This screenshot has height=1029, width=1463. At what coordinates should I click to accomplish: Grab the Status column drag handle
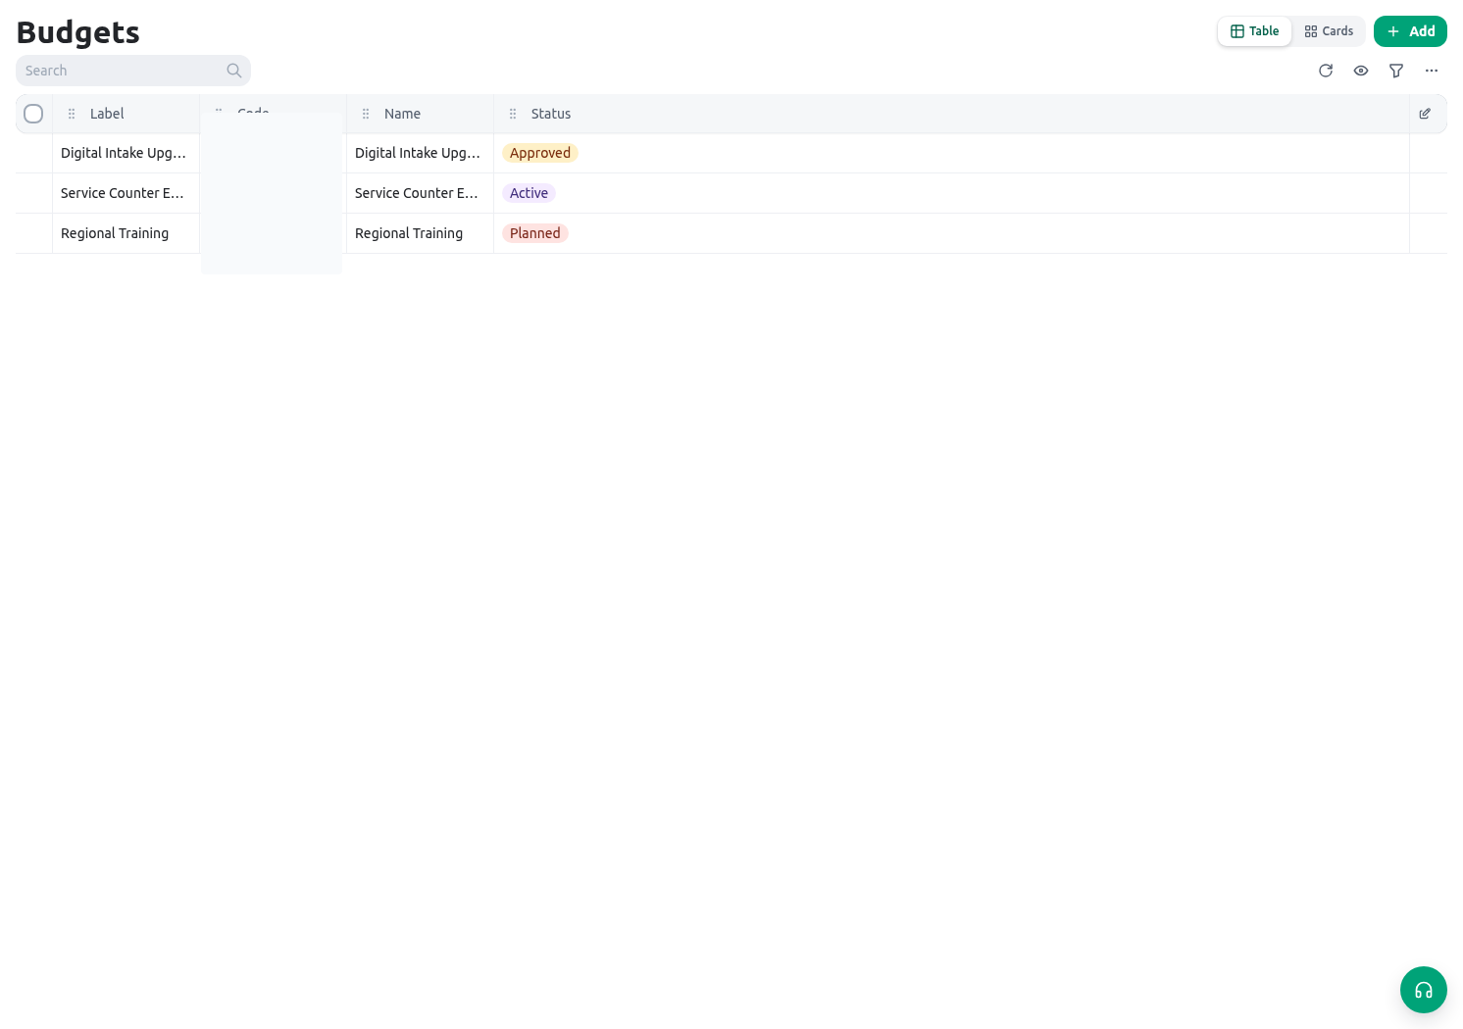click(x=513, y=114)
